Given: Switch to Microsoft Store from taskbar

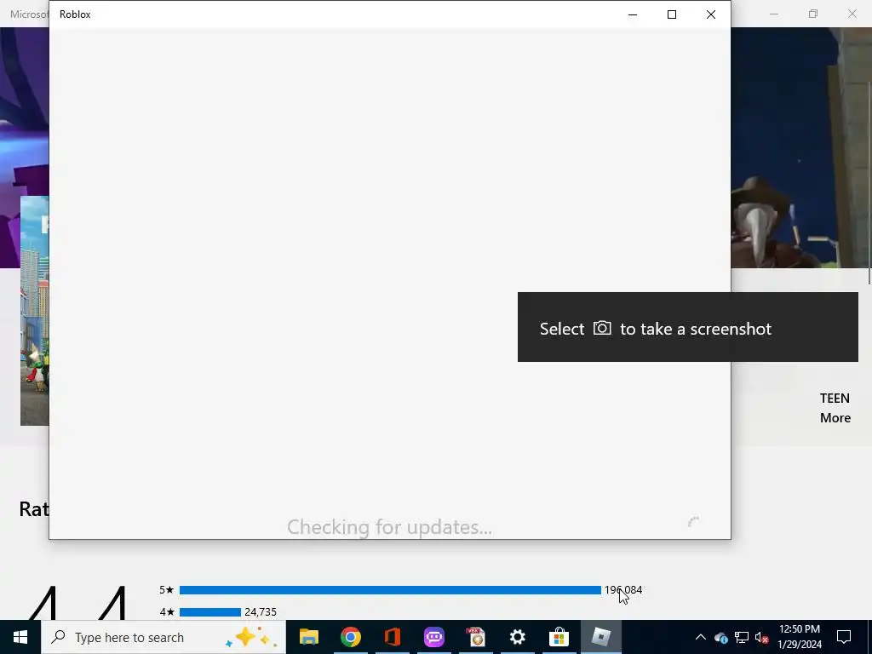Looking at the screenshot, I should point(559,637).
